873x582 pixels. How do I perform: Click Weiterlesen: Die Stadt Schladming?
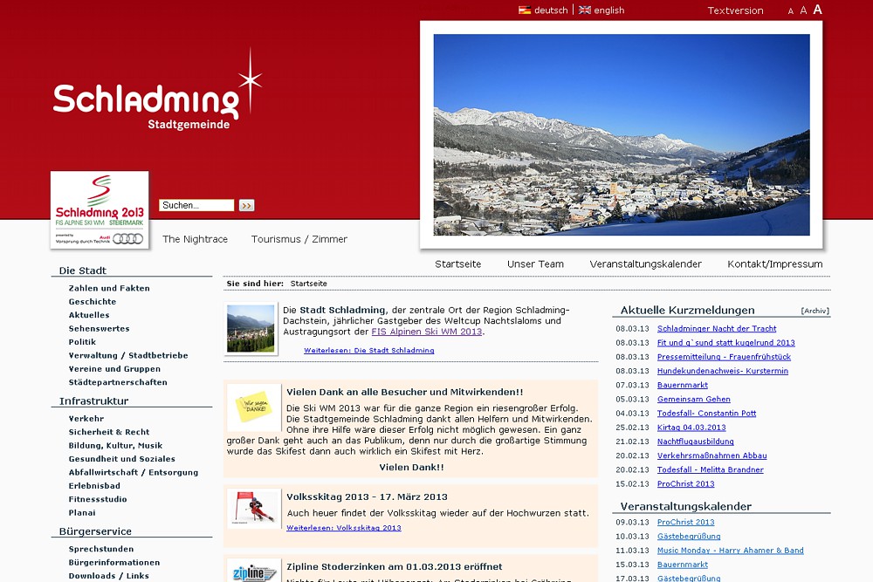pos(368,351)
